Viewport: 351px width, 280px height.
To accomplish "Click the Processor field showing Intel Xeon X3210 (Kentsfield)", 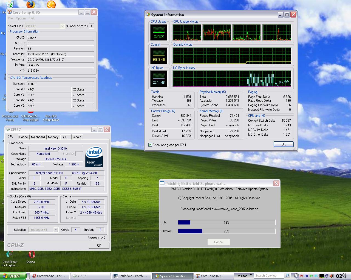I will click(61, 54).
